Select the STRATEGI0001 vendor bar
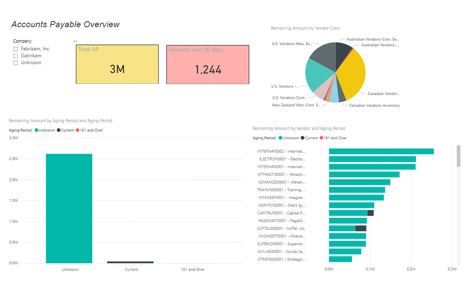Image resolution: width=470 pixels, height=283 pixels. [341, 260]
